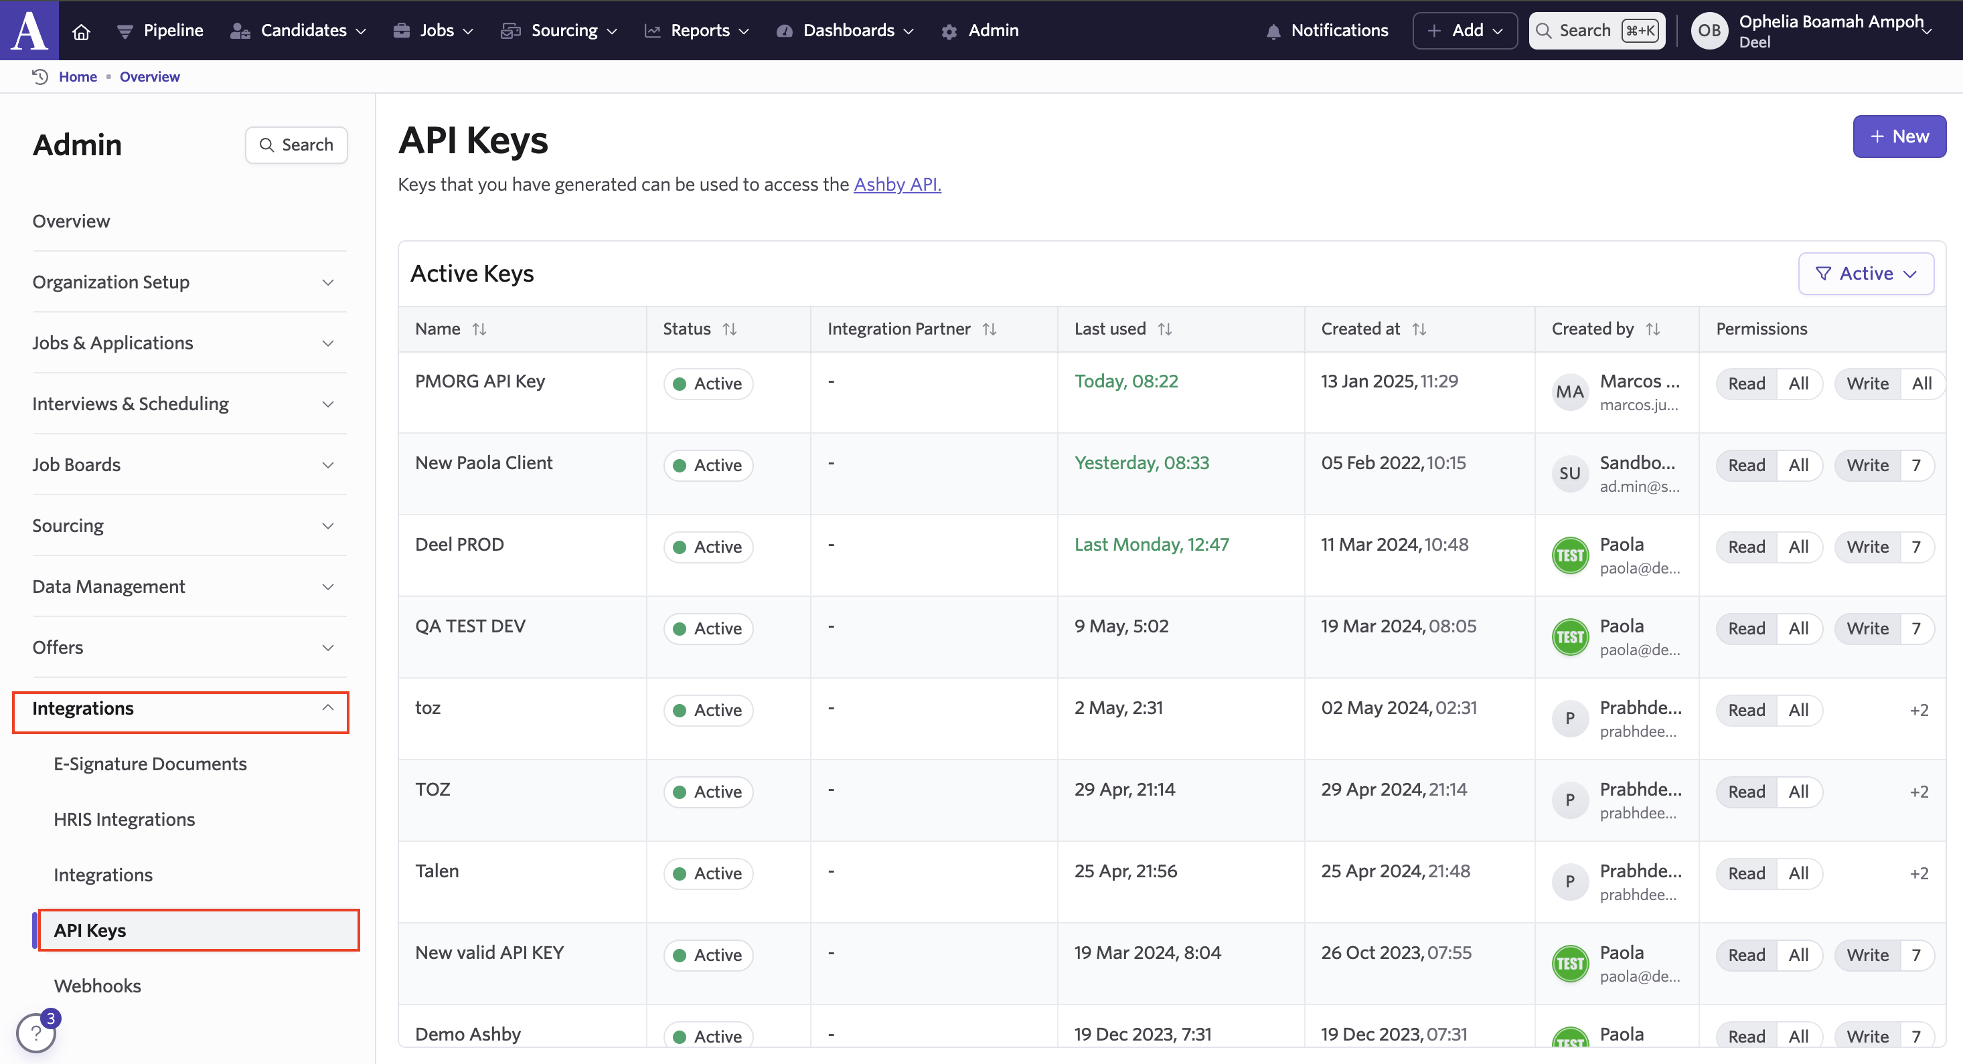Click the MA avatar for Marcos
The height and width of the screenshot is (1064, 1963).
[1570, 392]
